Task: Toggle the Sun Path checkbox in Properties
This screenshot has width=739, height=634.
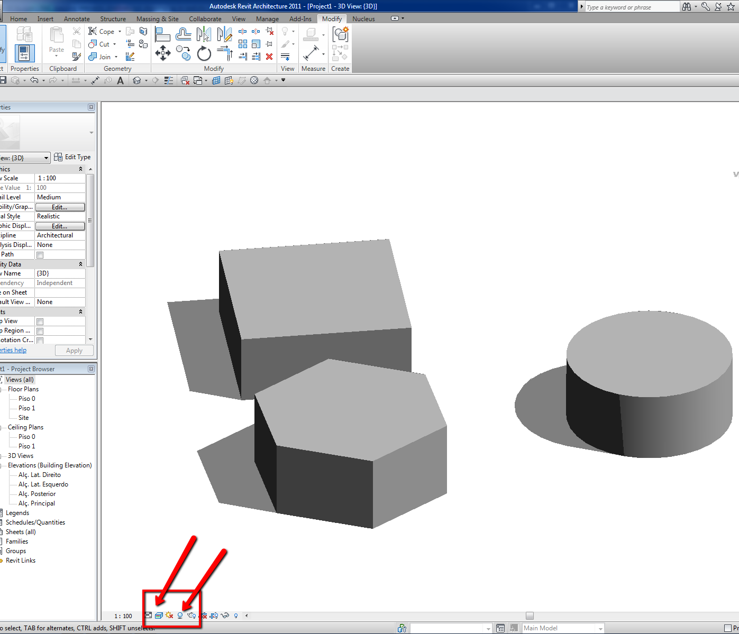Action: pyautogui.click(x=40, y=255)
